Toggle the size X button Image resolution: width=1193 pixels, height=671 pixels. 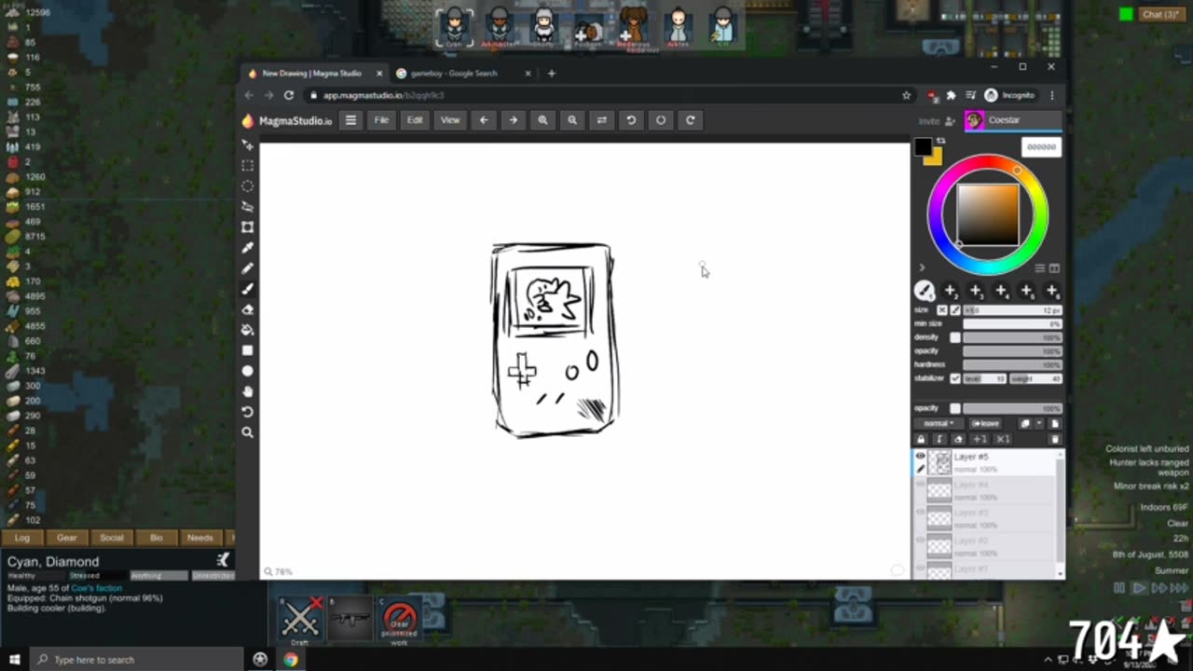(942, 309)
